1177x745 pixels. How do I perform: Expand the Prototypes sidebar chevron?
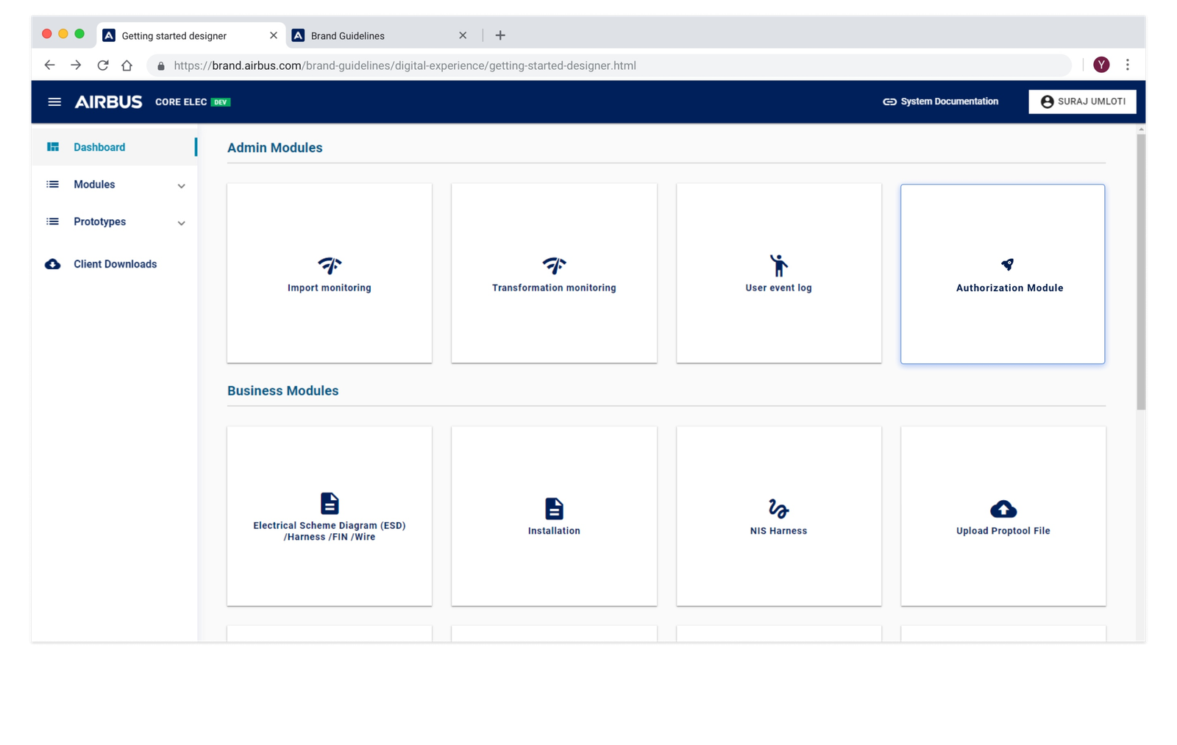tap(181, 223)
